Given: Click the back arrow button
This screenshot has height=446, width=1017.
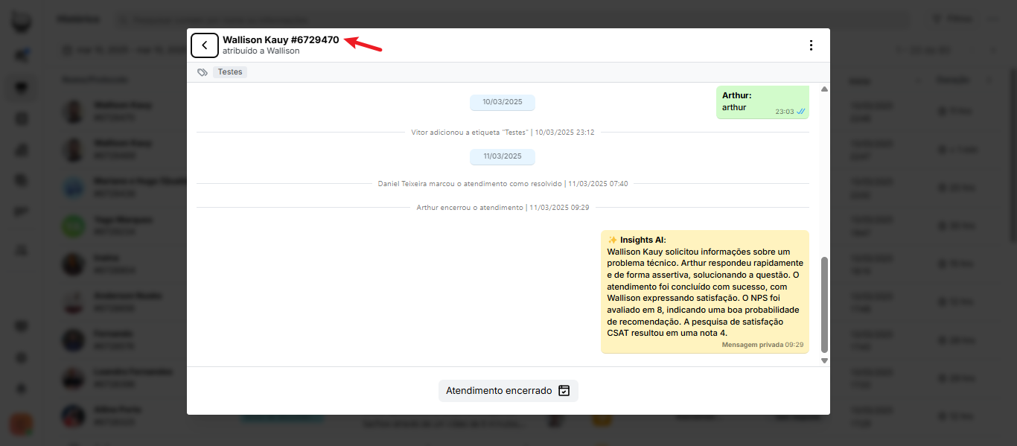Looking at the screenshot, I should tap(205, 45).
